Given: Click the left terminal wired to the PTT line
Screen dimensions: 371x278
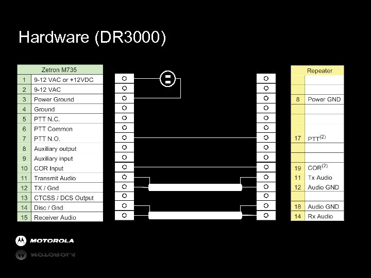Looking at the screenshot, I should point(124,137).
